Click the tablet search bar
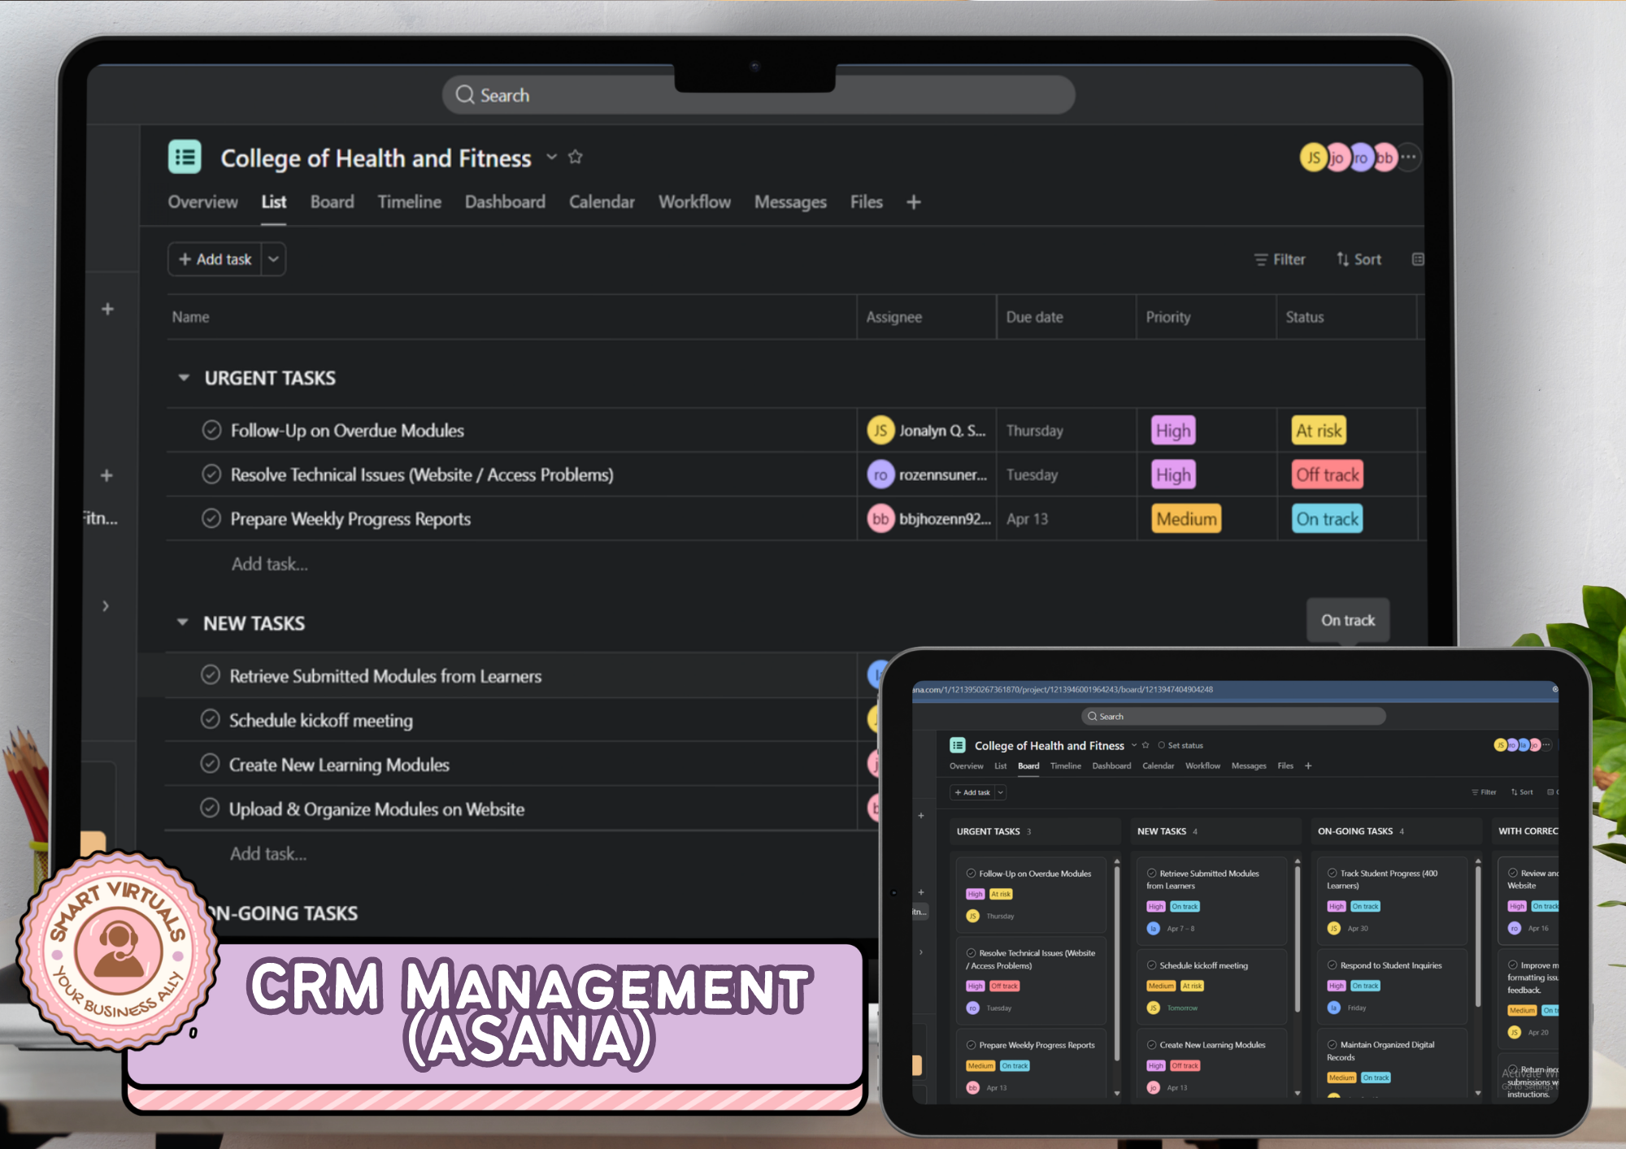1626x1149 pixels. point(1233,716)
